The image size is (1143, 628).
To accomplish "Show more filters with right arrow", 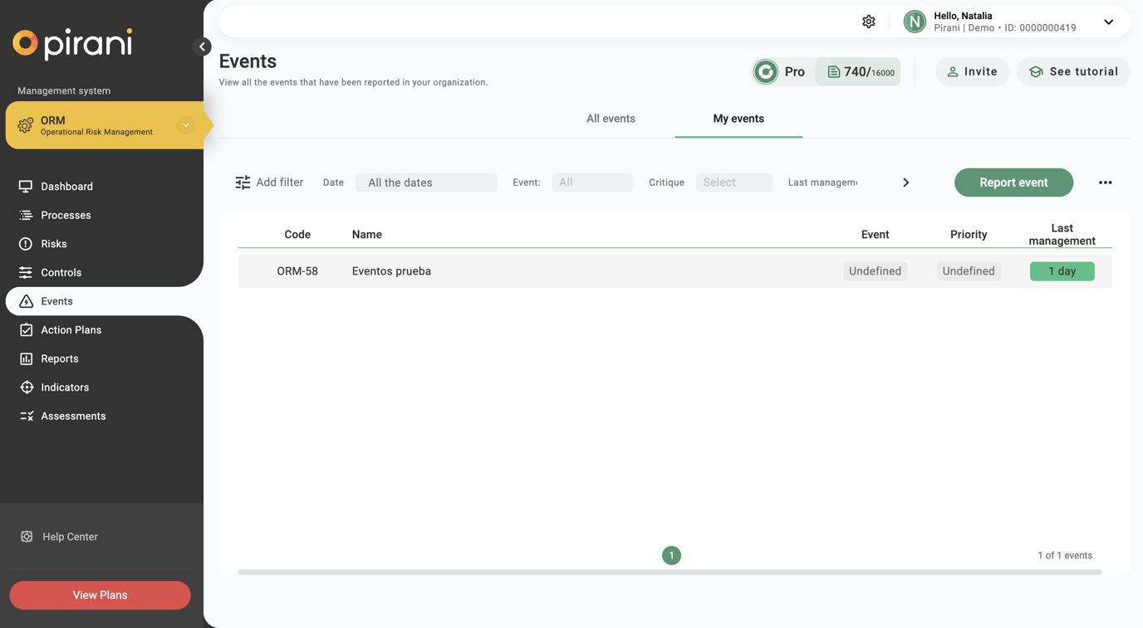I will 905,183.
